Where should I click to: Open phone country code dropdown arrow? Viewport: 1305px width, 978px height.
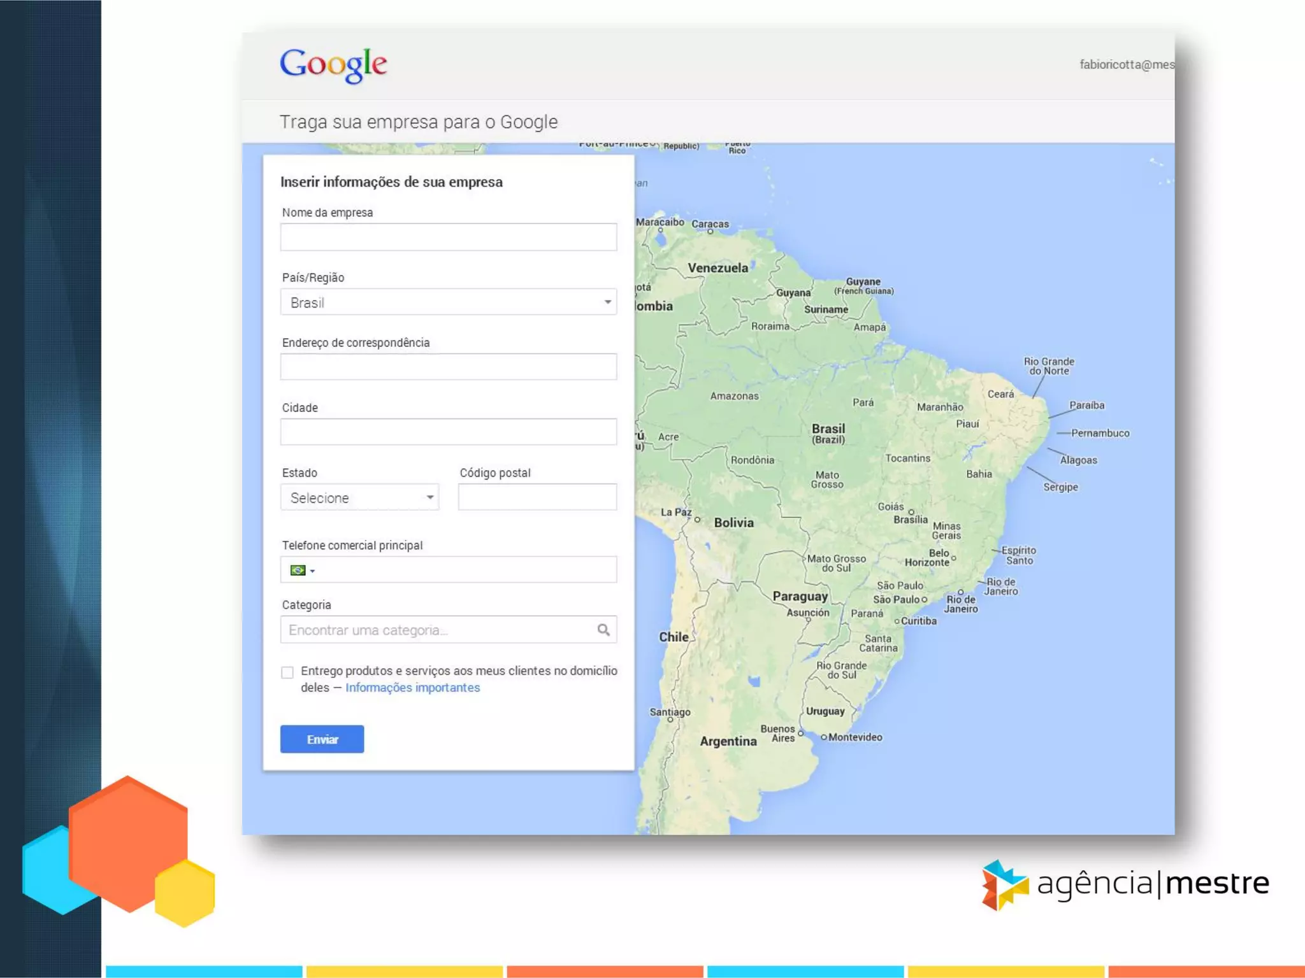click(312, 570)
